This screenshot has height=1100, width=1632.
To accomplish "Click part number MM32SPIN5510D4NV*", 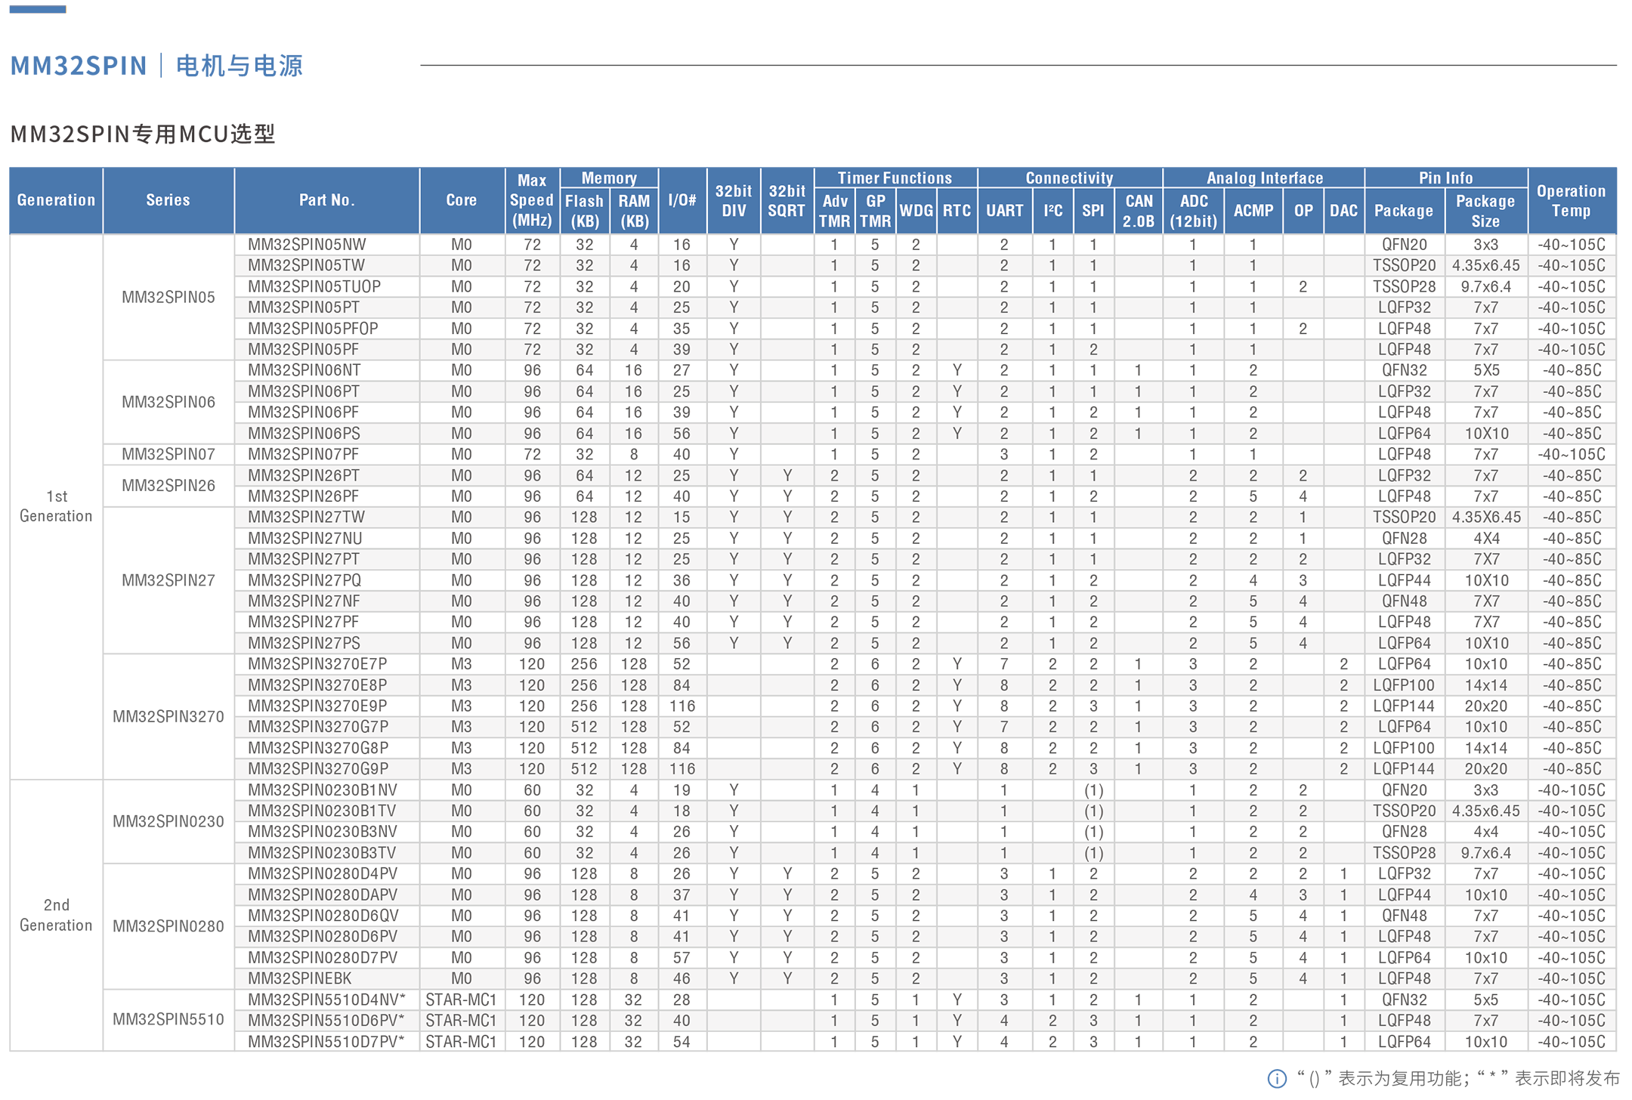I will tap(326, 1000).
